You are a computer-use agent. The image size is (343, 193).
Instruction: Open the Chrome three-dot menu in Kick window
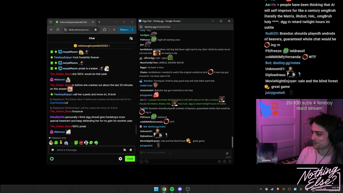(132, 29)
